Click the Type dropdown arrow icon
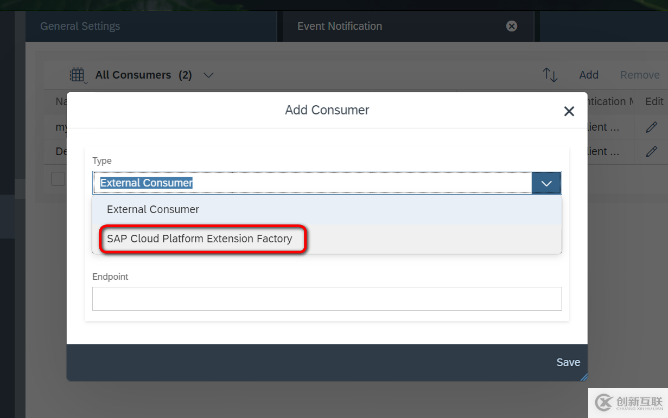The image size is (668, 418). (546, 183)
